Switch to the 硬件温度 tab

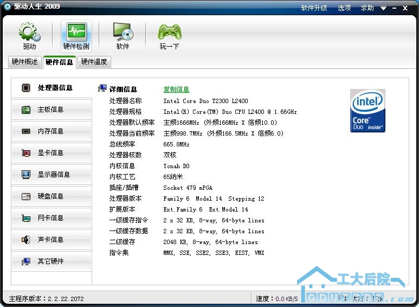click(94, 62)
